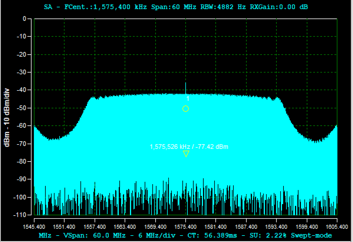The width and height of the screenshot is (353, 242).
Task: Click the -70 dBm level label
Action: [22, 144]
